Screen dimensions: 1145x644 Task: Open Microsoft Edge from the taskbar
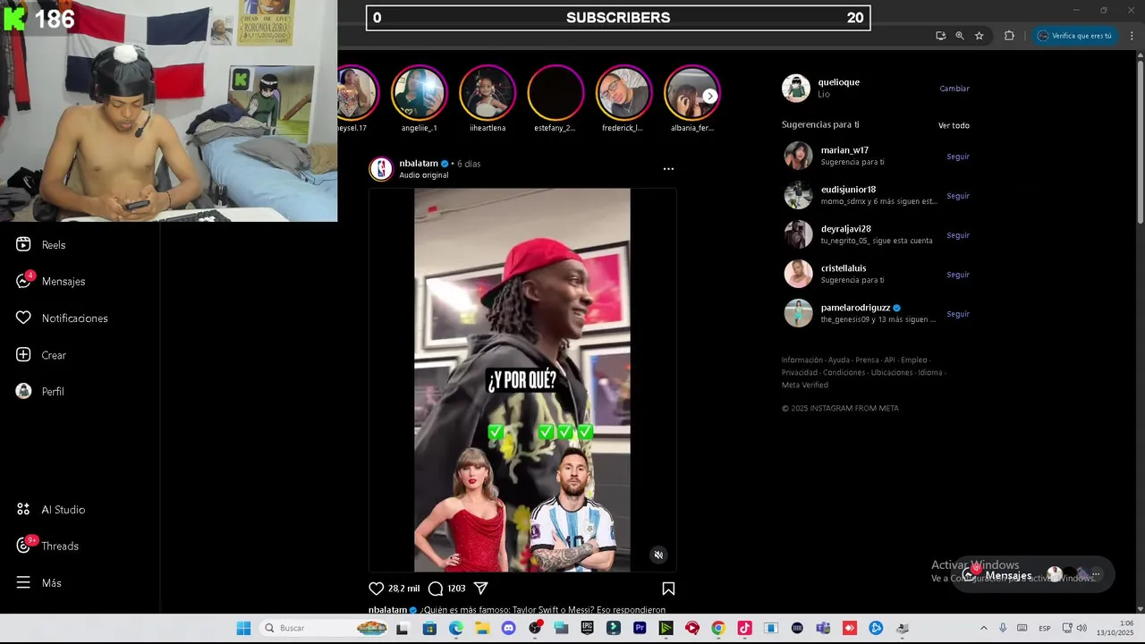coord(456,628)
